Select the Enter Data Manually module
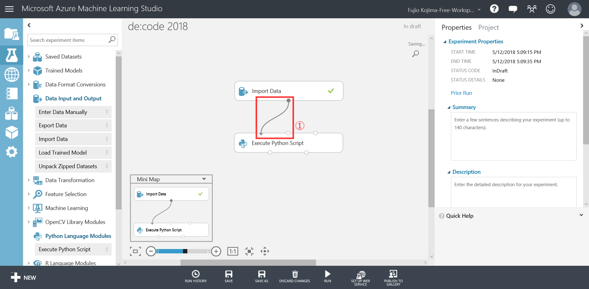The width and height of the screenshot is (589, 289). (73, 112)
